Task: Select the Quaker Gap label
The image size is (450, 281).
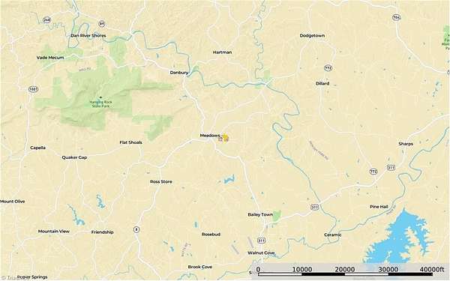Action: pos(74,157)
